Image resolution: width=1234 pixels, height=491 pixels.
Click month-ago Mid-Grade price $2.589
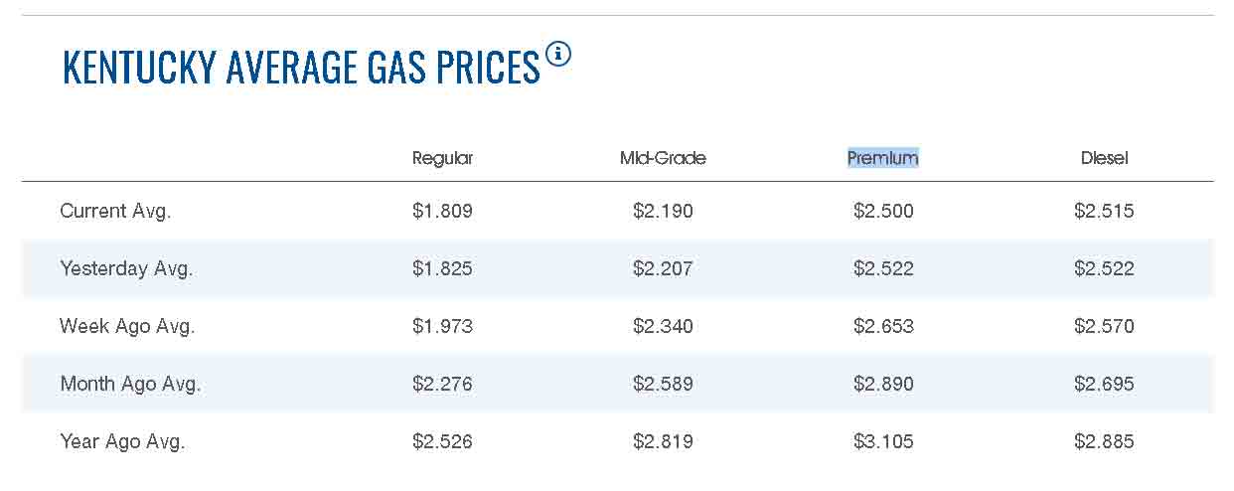click(663, 384)
